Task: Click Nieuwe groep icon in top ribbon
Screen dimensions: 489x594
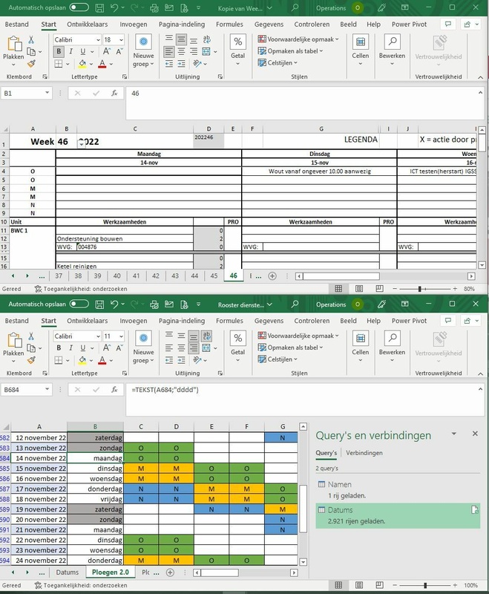Action: pyautogui.click(x=143, y=42)
